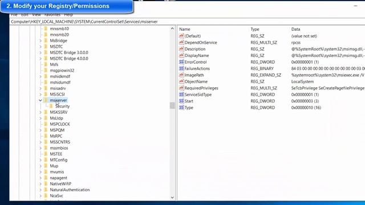Click the mrxsmb20 folder icon
Image resolution: width=365 pixels, height=205 pixels.
tap(46, 34)
